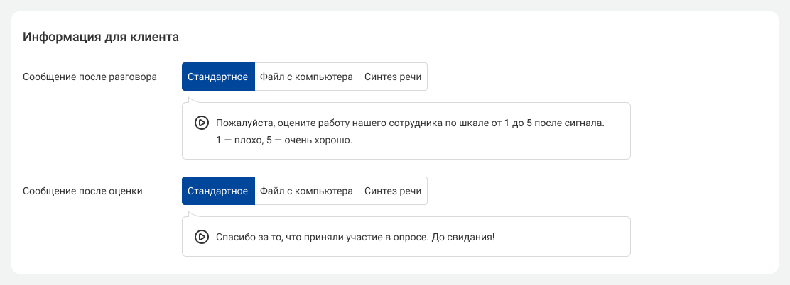Image resolution: width=790 pixels, height=285 pixels.
Task: Choose Файл с компьютера for post-conversation message
Action: (306, 77)
